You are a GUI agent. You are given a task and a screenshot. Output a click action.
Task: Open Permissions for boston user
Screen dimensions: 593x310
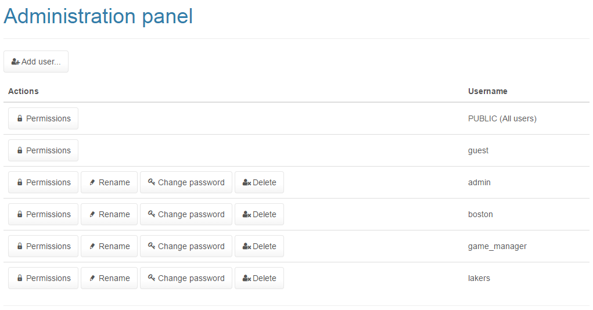click(43, 214)
